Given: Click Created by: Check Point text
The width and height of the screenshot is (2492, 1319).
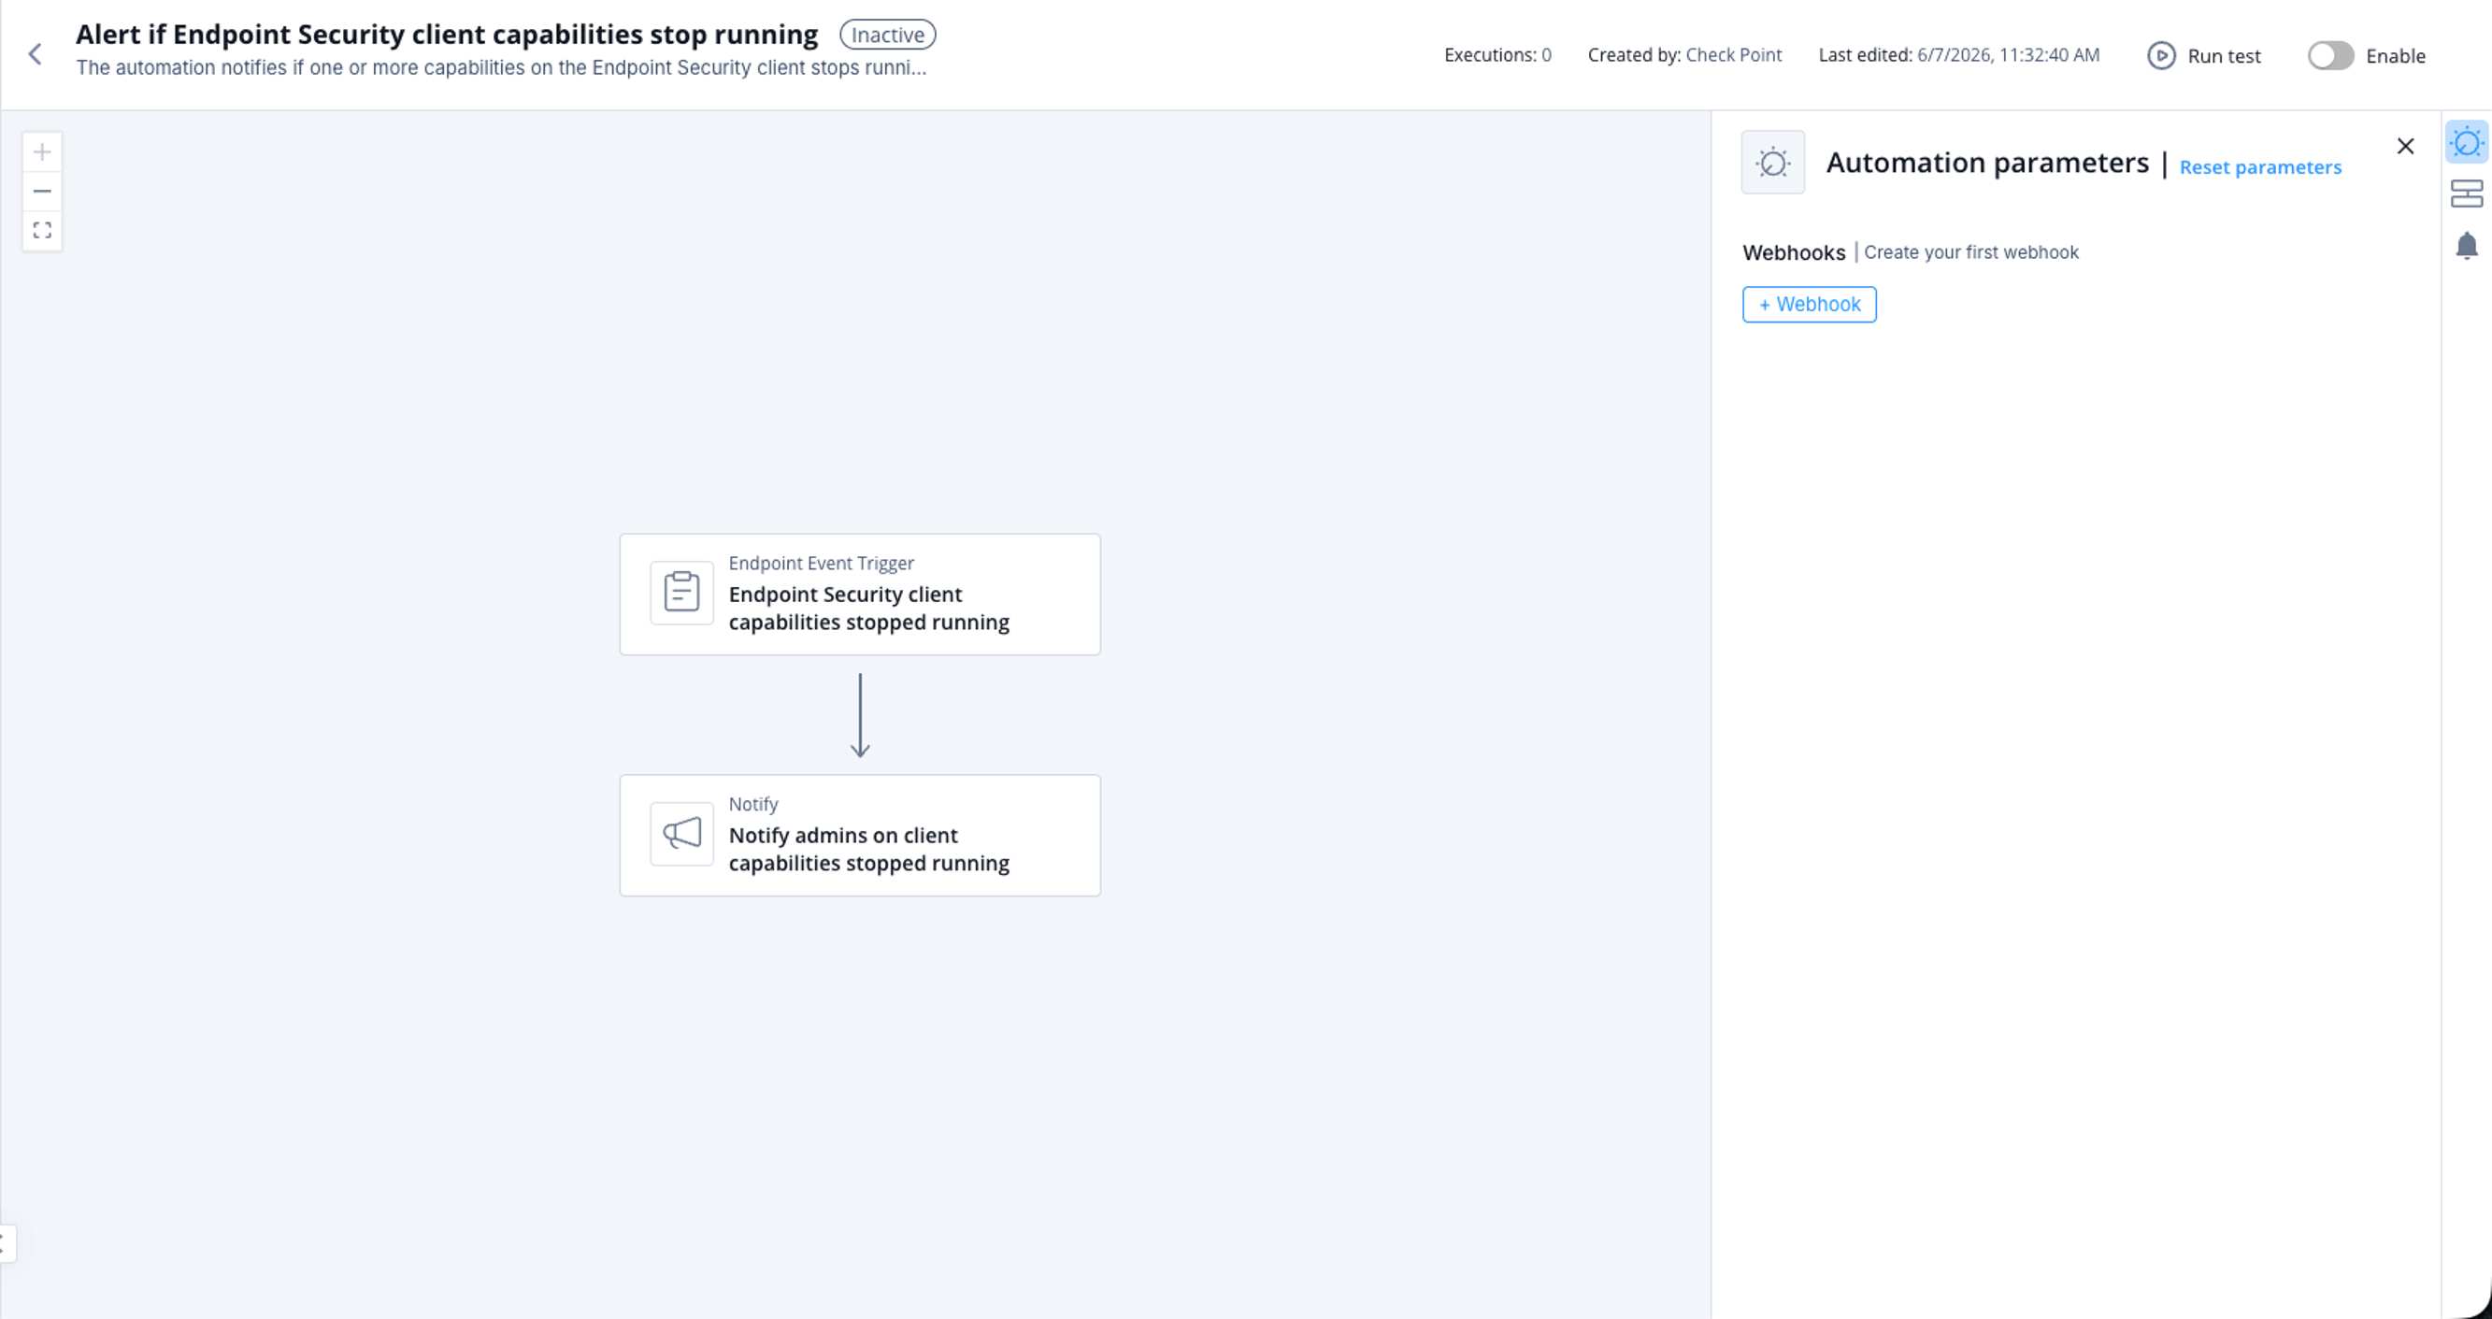Looking at the screenshot, I should tap(1683, 55).
